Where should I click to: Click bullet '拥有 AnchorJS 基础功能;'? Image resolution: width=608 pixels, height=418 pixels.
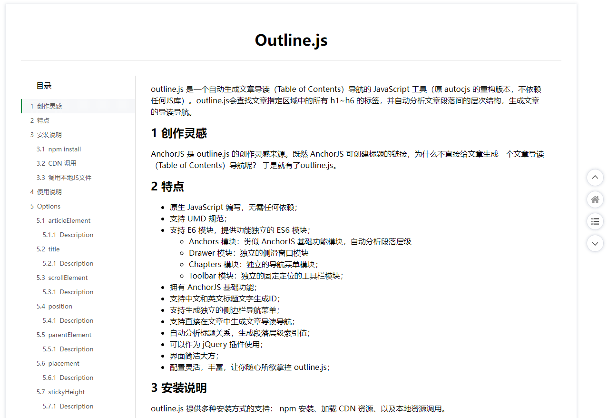coord(213,287)
